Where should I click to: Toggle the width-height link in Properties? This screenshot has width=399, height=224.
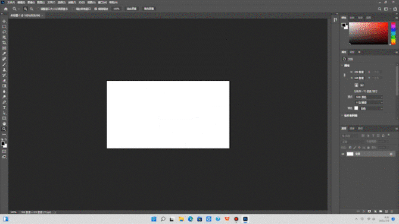(345, 75)
